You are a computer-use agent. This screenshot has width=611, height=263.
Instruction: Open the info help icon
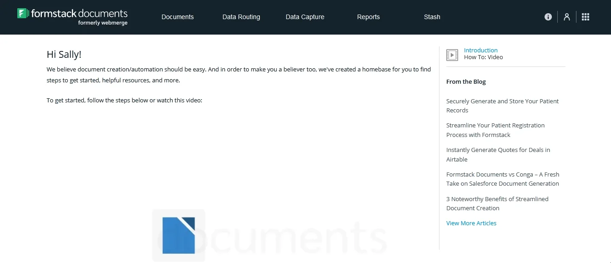point(548,17)
